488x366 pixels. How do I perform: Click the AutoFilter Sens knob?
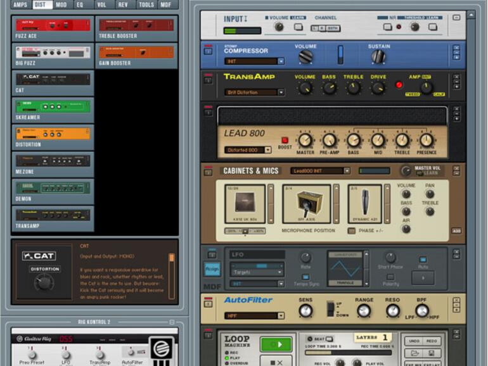pyautogui.click(x=305, y=311)
